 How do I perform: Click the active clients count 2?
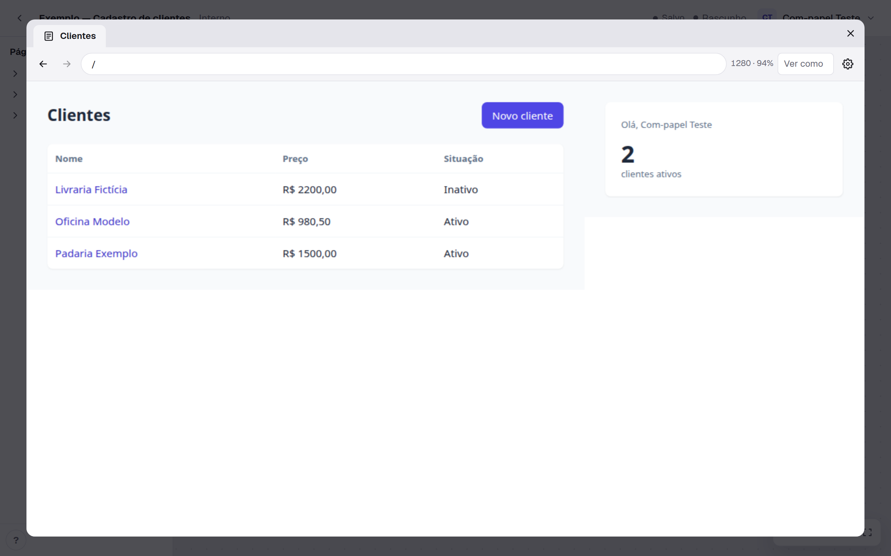point(628,154)
